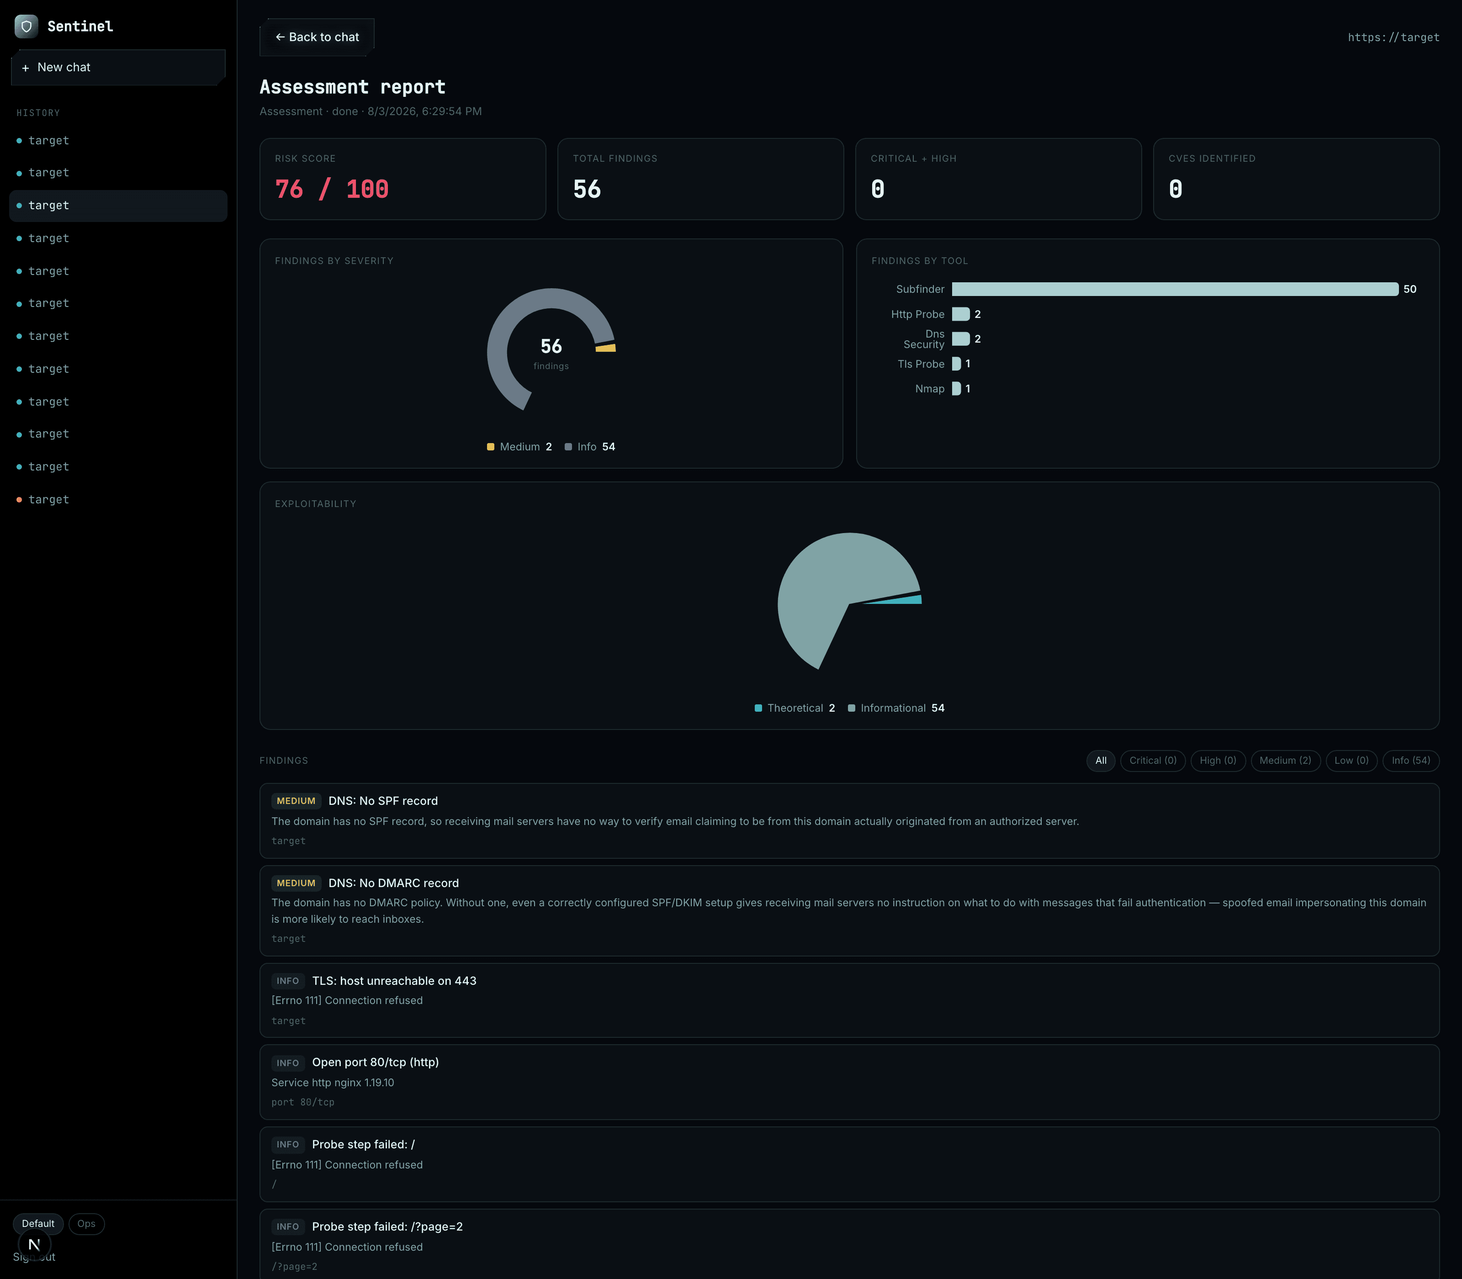Select the Critical (0) filter

coord(1153,761)
